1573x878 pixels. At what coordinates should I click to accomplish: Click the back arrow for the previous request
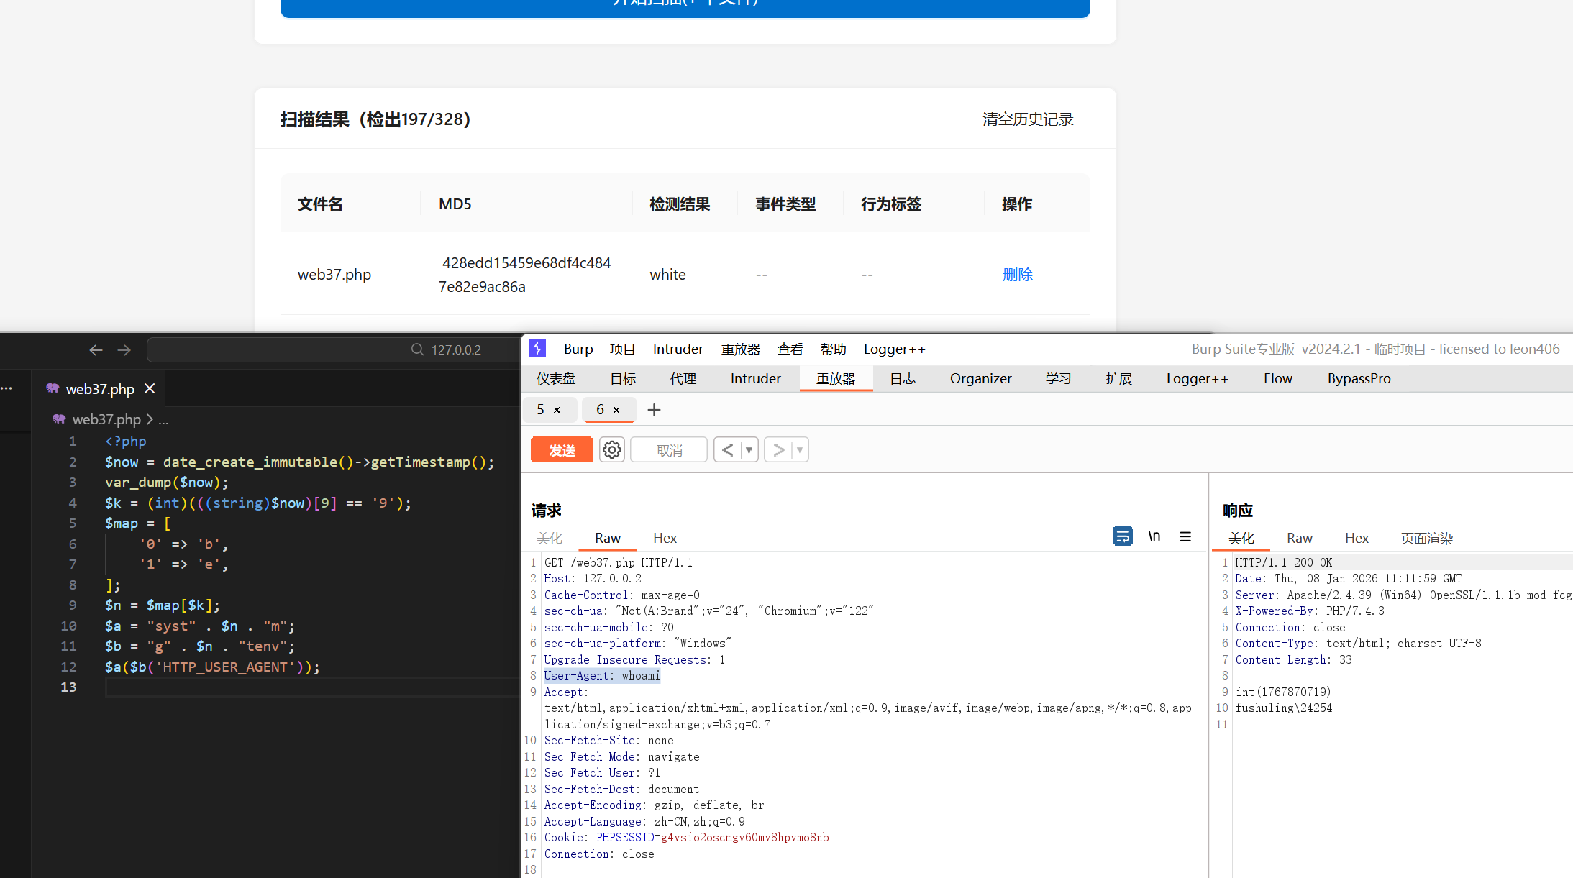727,450
